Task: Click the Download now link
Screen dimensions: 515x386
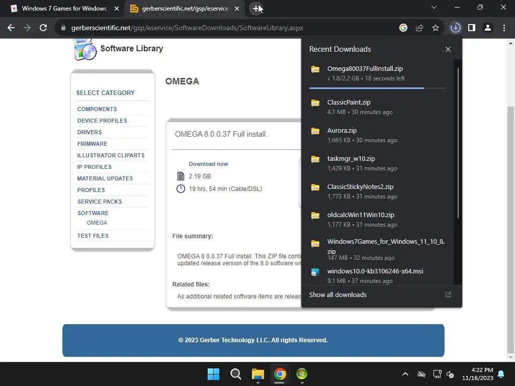Action: point(208,164)
